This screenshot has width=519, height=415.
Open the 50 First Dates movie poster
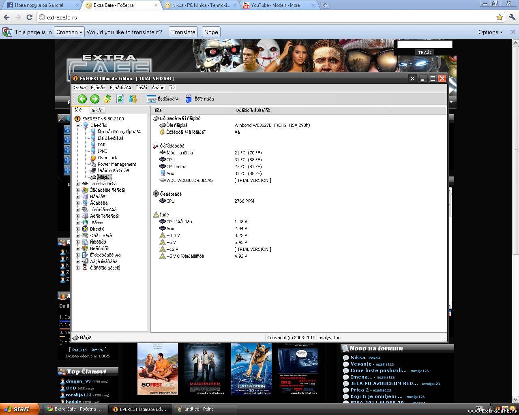pos(158,369)
